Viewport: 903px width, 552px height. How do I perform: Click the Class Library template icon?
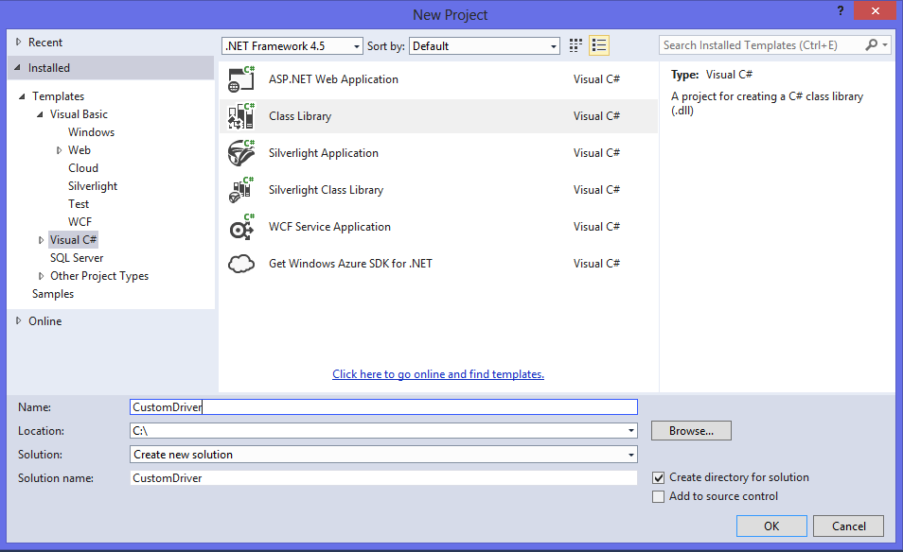(x=241, y=116)
